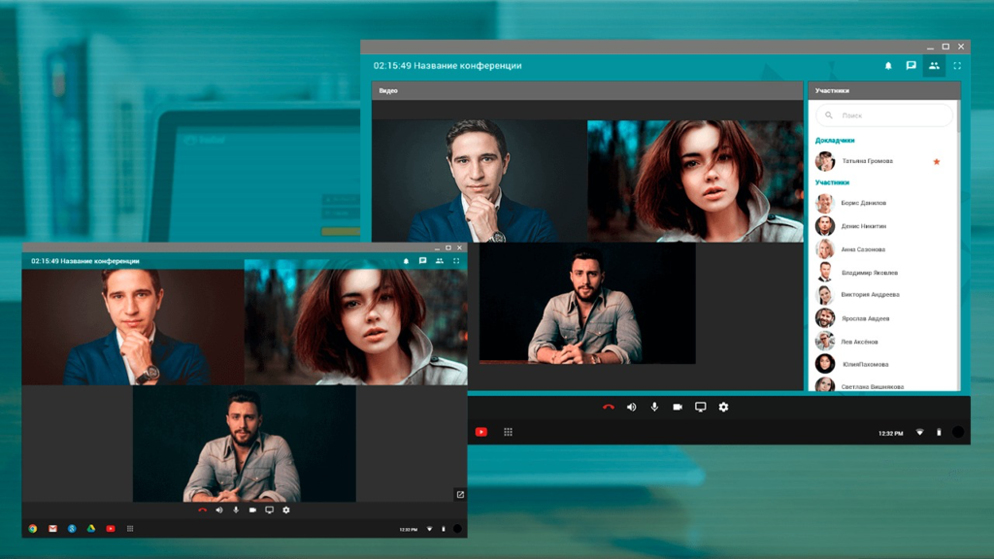The image size is (994, 559).
Task: Click the 'Видео' panel header tab
Action: pyautogui.click(x=388, y=90)
